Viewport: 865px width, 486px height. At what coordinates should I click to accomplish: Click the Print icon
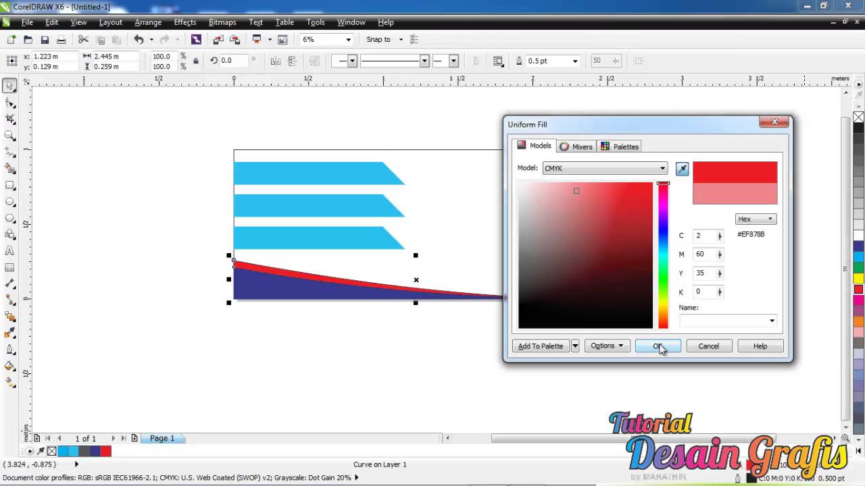61,40
